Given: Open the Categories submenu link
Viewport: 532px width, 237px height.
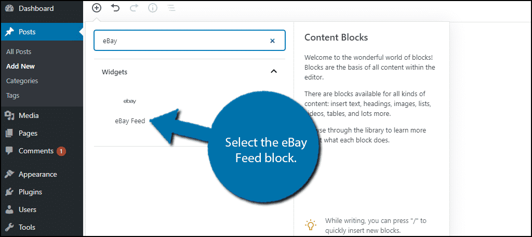Looking at the screenshot, I should 22,81.
